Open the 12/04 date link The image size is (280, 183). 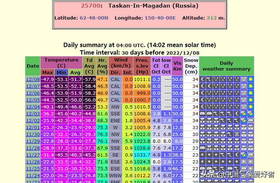tap(33, 107)
